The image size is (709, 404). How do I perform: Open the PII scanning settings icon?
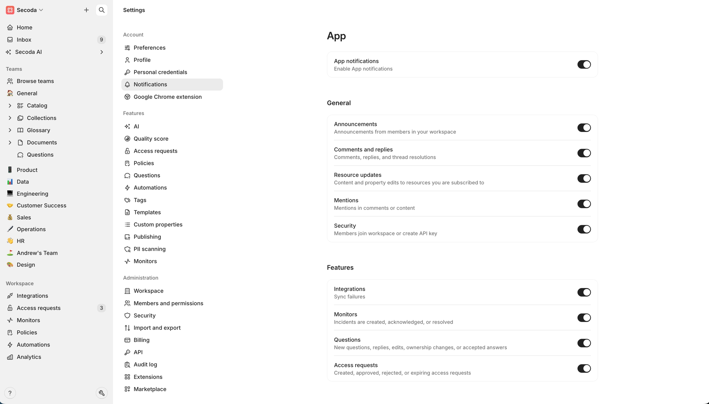(127, 249)
